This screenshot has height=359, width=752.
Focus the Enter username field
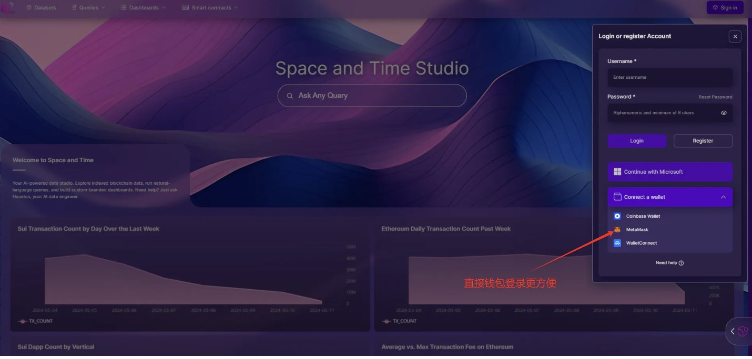pyautogui.click(x=669, y=78)
